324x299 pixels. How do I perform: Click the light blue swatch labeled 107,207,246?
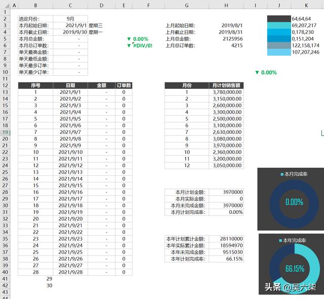278,52
